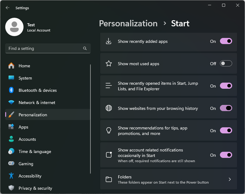Disable recommendations for tips and app promotions

click(226, 130)
